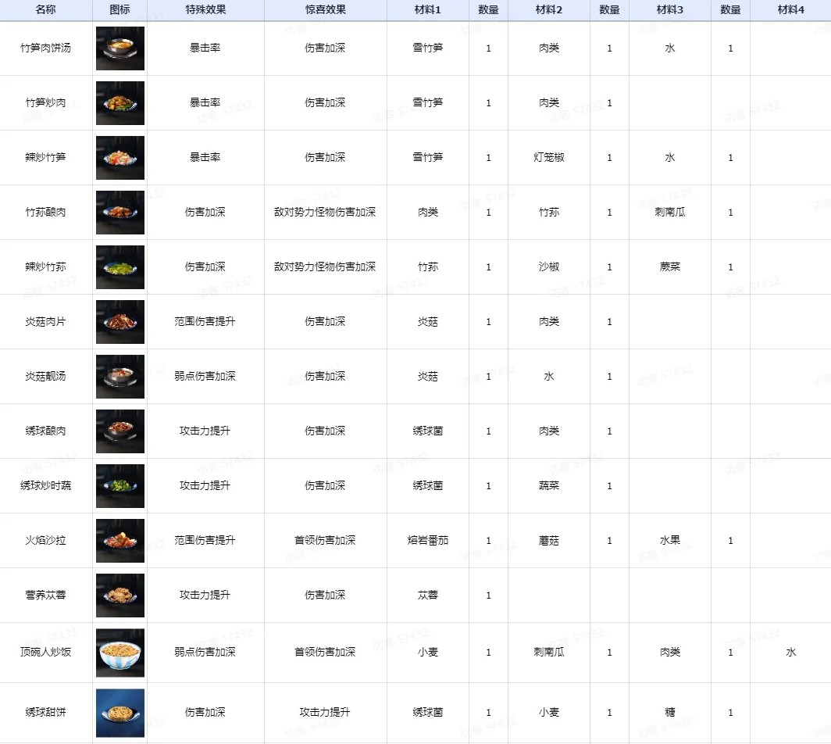Click the 材料3 column header
The height and width of the screenshot is (744, 831).
tap(670, 9)
